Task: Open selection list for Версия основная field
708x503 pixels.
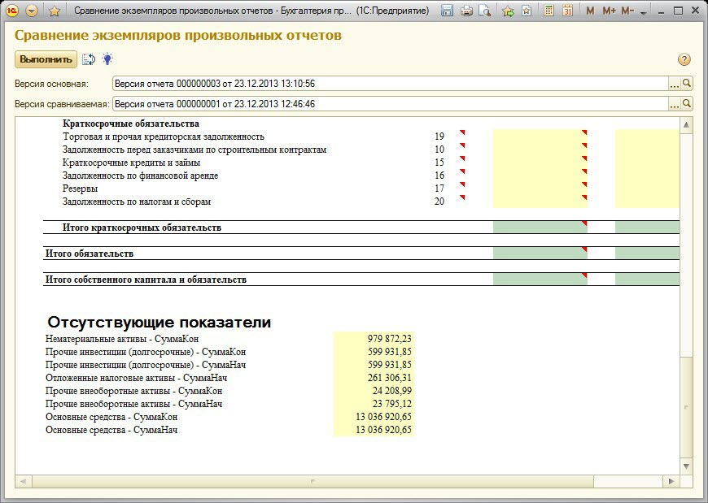Action: 674,84
